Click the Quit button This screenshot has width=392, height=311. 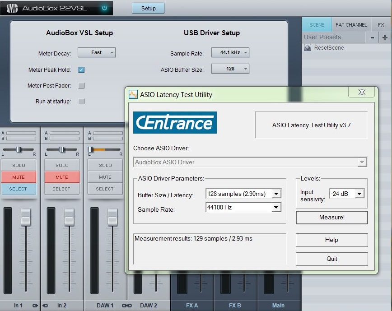332,259
